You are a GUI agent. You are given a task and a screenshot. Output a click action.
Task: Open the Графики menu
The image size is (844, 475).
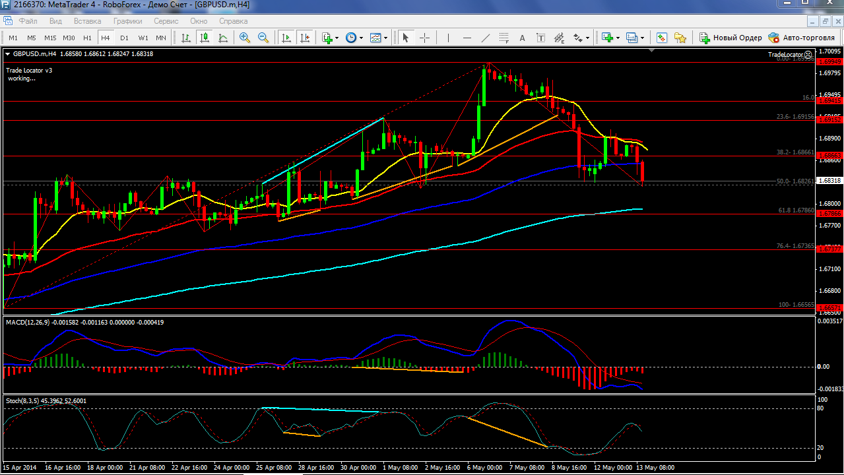click(x=127, y=20)
